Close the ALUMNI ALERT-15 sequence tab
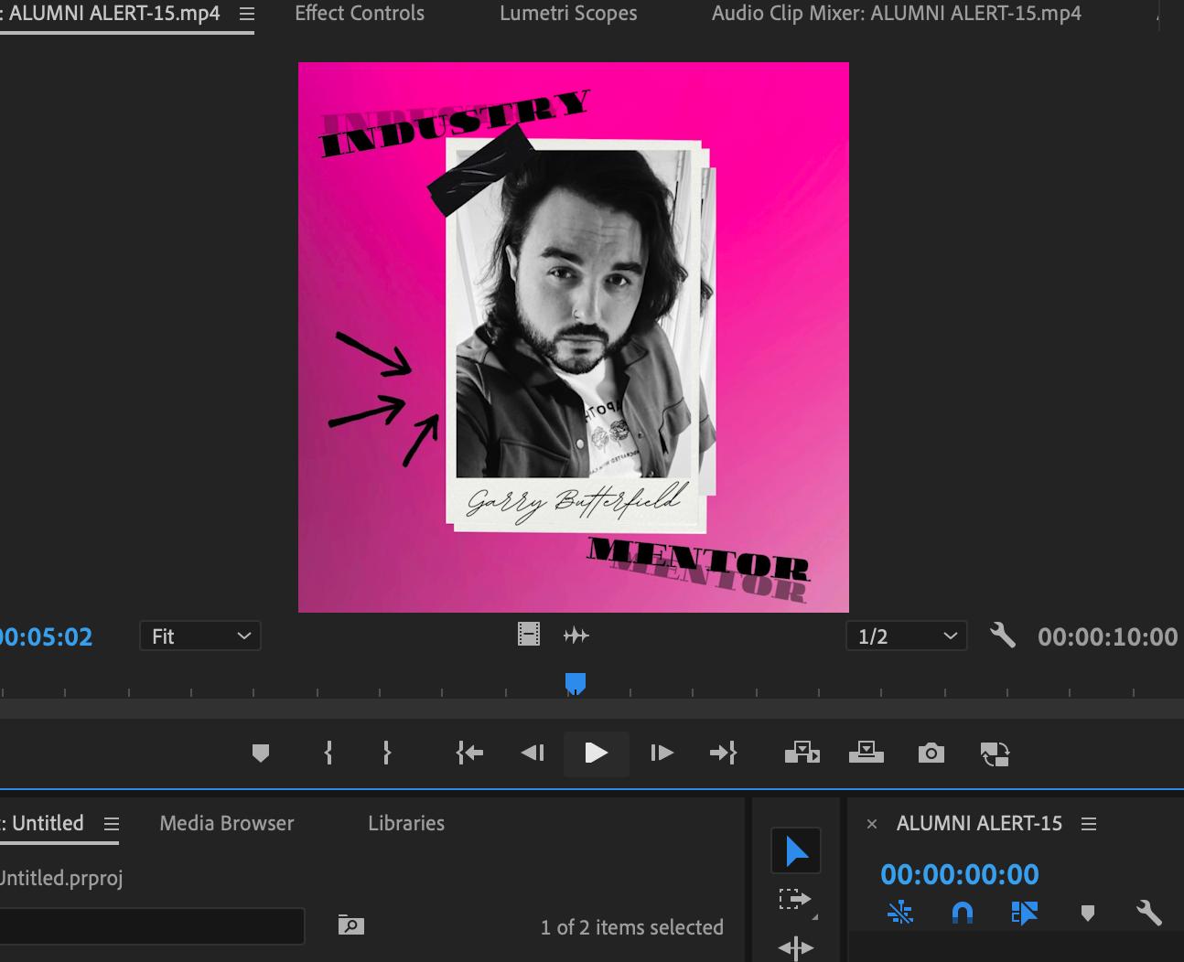The height and width of the screenshot is (962, 1184). click(872, 824)
